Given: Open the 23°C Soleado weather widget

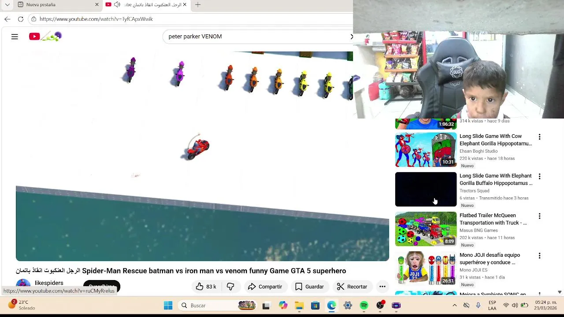Looking at the screenshot, I should (x=21, y=305).
